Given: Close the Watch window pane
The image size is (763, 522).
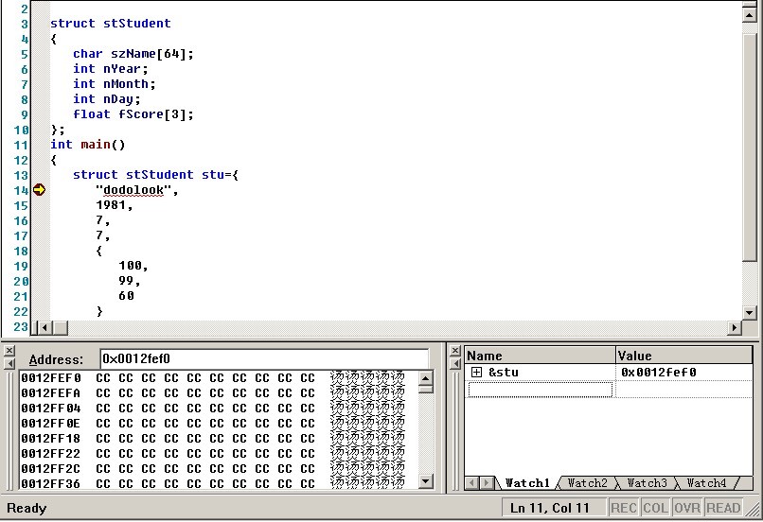Looking at the screenshot, I should [x=455, y=351].
